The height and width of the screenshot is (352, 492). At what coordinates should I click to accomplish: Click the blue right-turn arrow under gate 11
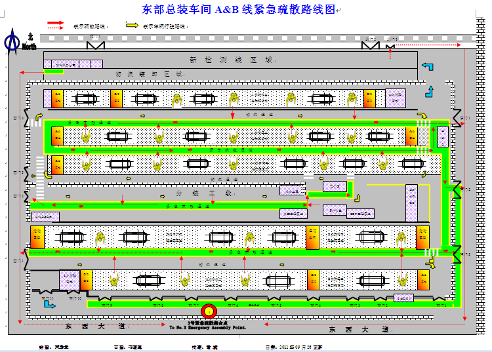pyautogui.click(x=49, y=304)
